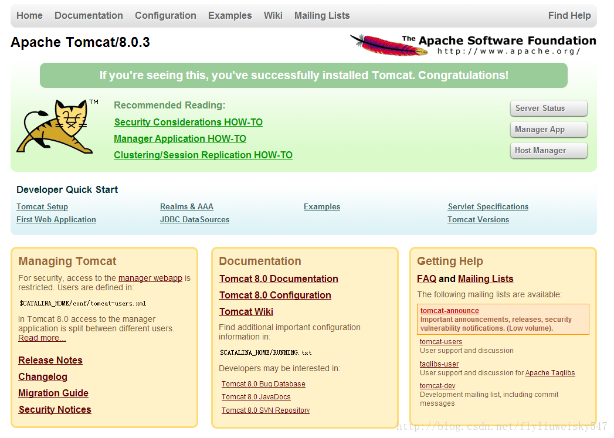Open the Wiki navigation item
Image resolution: width=614 pixels, height=438 pixels.
[x=273, y=16]
